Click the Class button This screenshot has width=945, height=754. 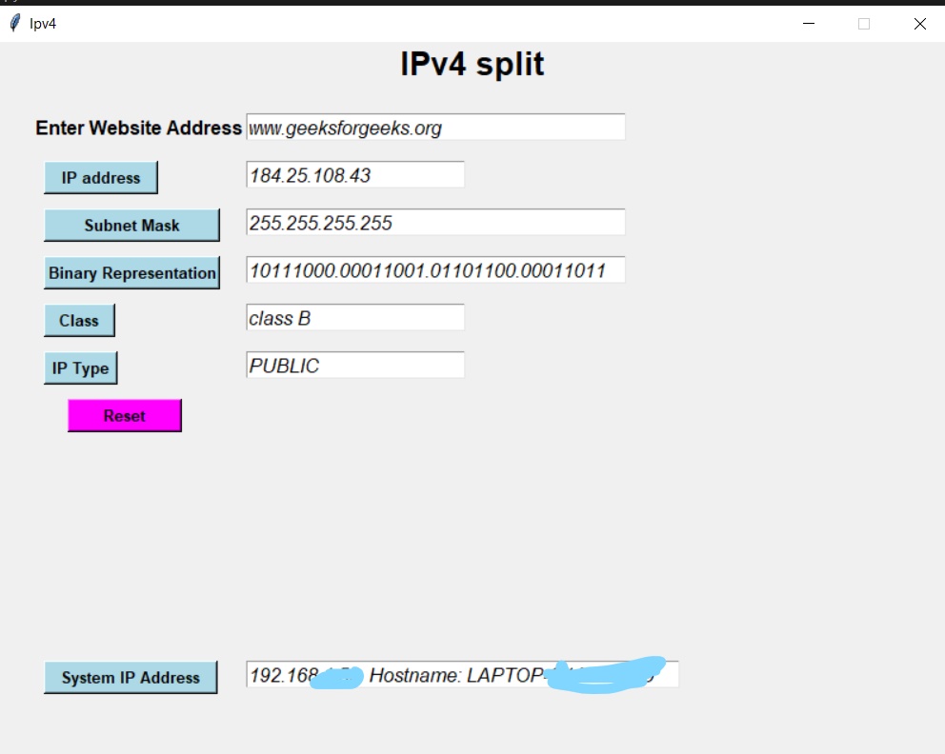pos(79,321)
